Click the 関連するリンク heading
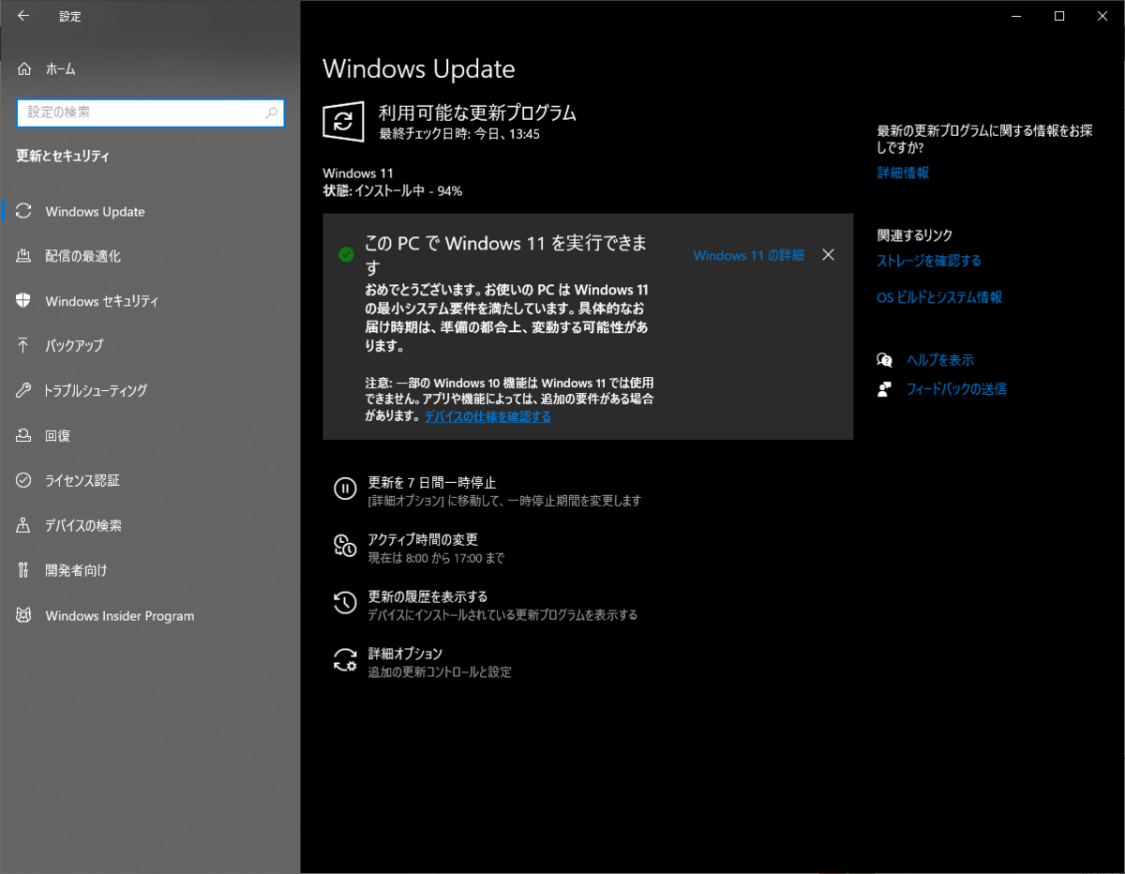 click(x=914, y=235)
